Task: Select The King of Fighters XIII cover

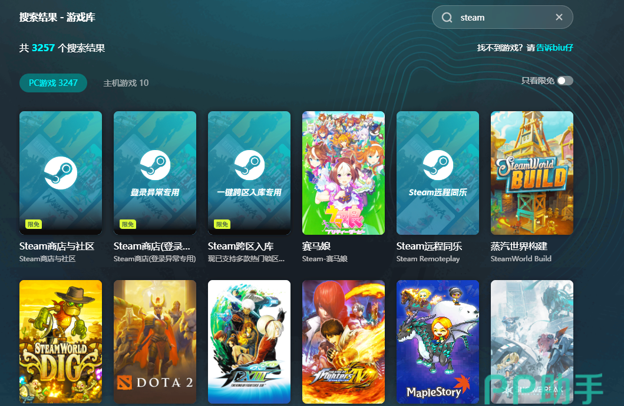Action: [x=249, y=341]
